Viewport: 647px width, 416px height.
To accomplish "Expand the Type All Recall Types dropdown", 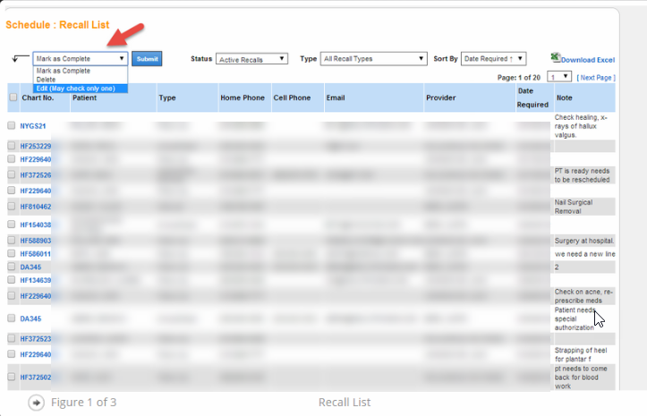I will coord(374,59).
